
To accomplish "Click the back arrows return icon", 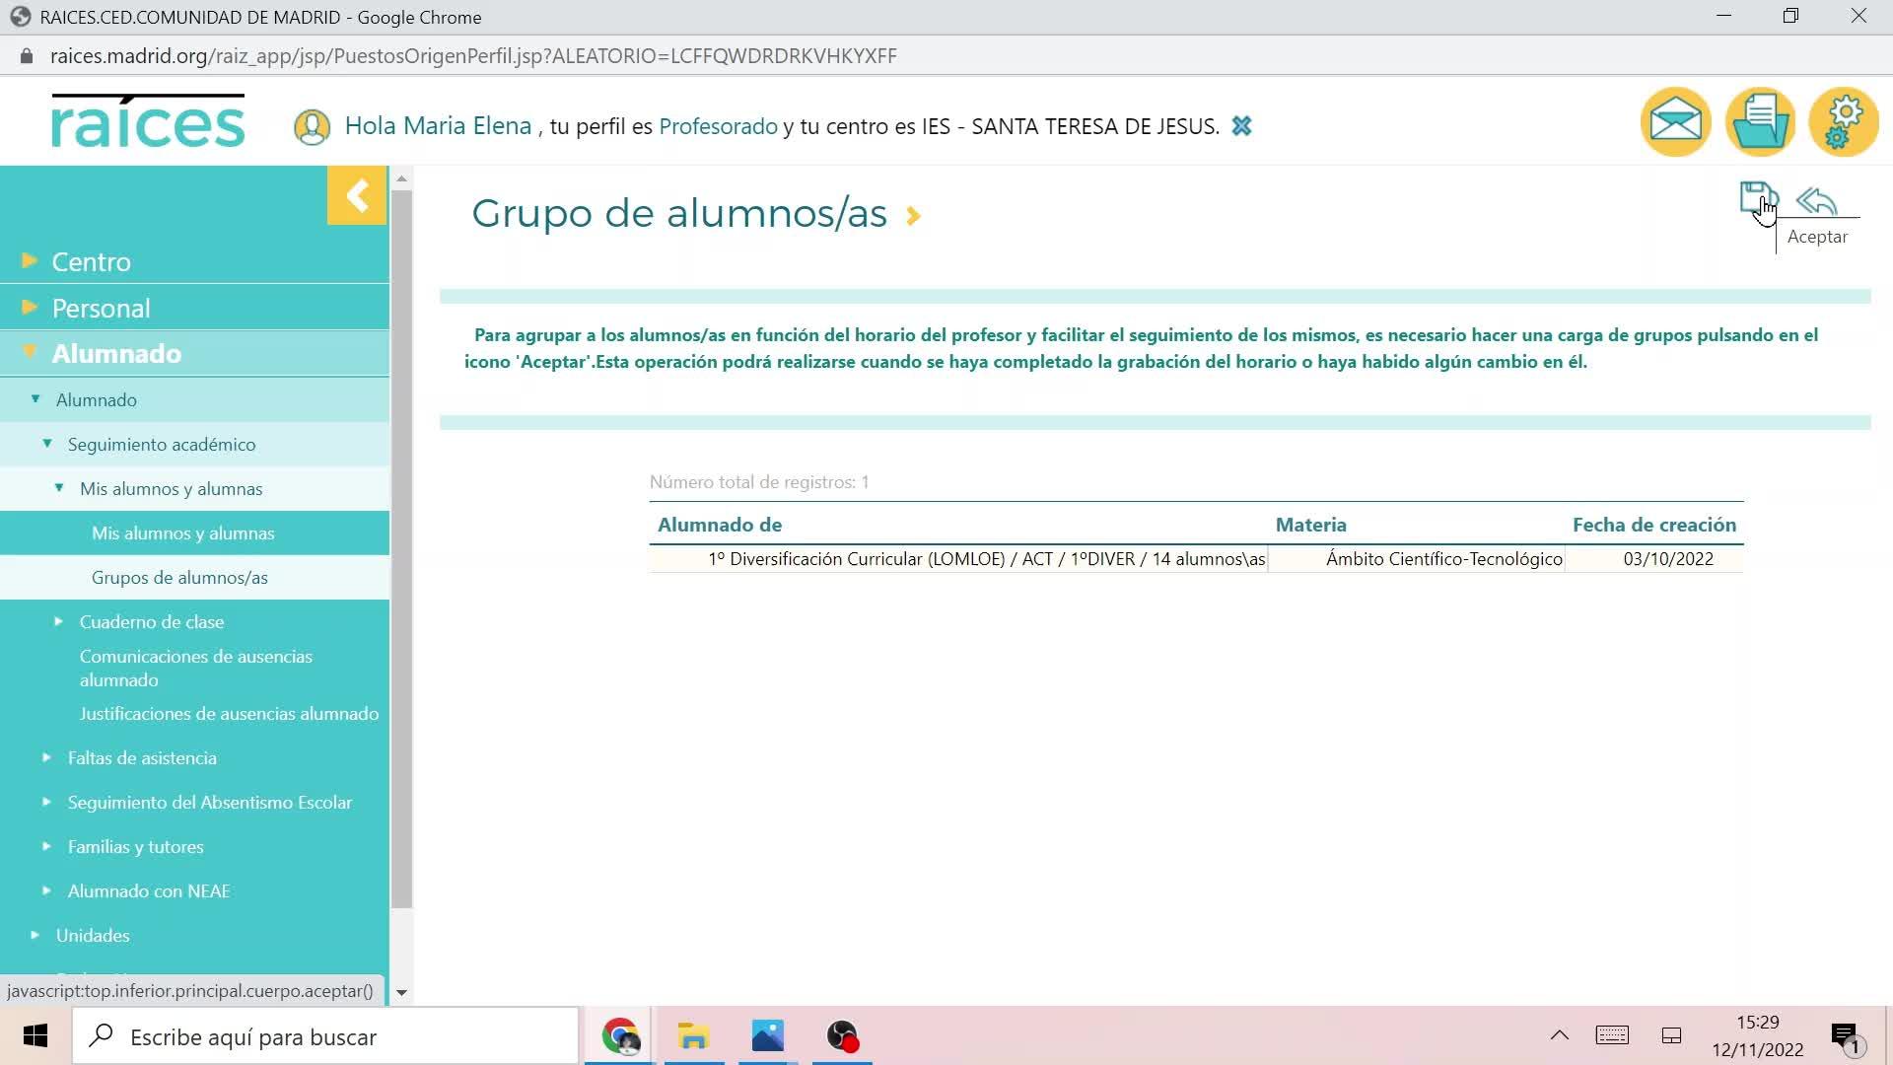I will pyautogui.click(x=1816, y=201).
